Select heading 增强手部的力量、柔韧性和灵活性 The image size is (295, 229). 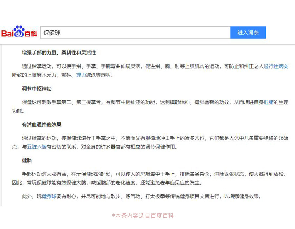pos(59,53)
